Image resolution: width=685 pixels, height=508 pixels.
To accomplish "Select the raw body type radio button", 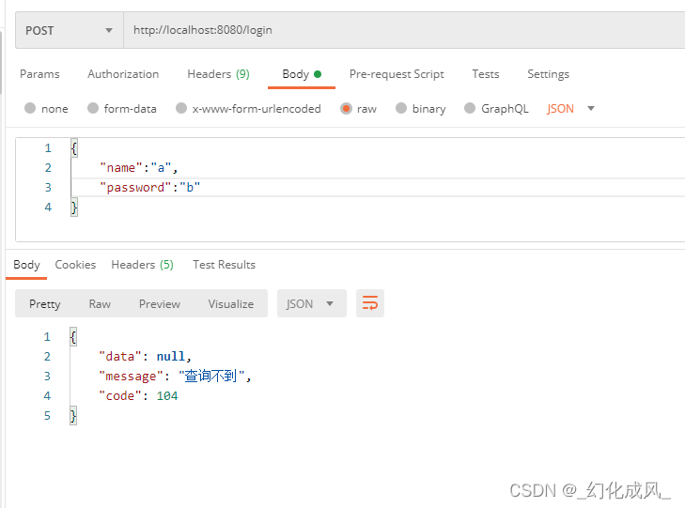I will tap(346, 108).
